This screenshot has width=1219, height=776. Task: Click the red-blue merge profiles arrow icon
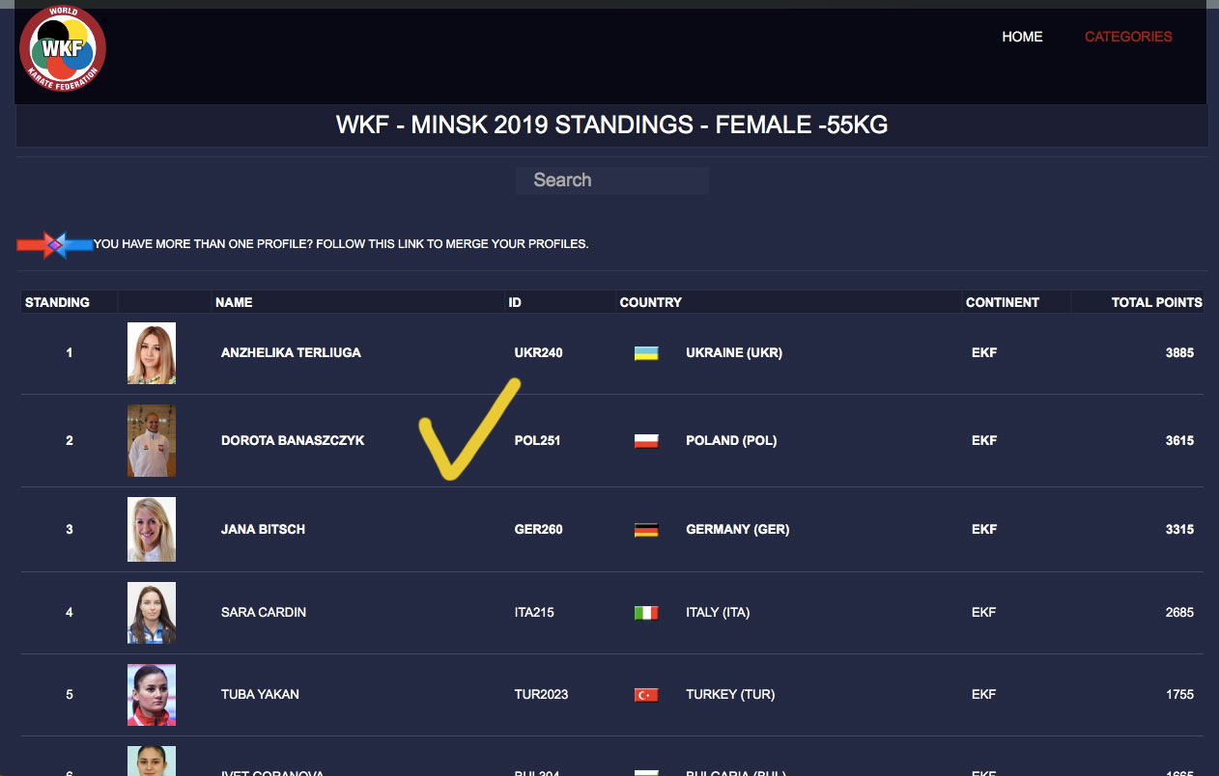point(55,244)
